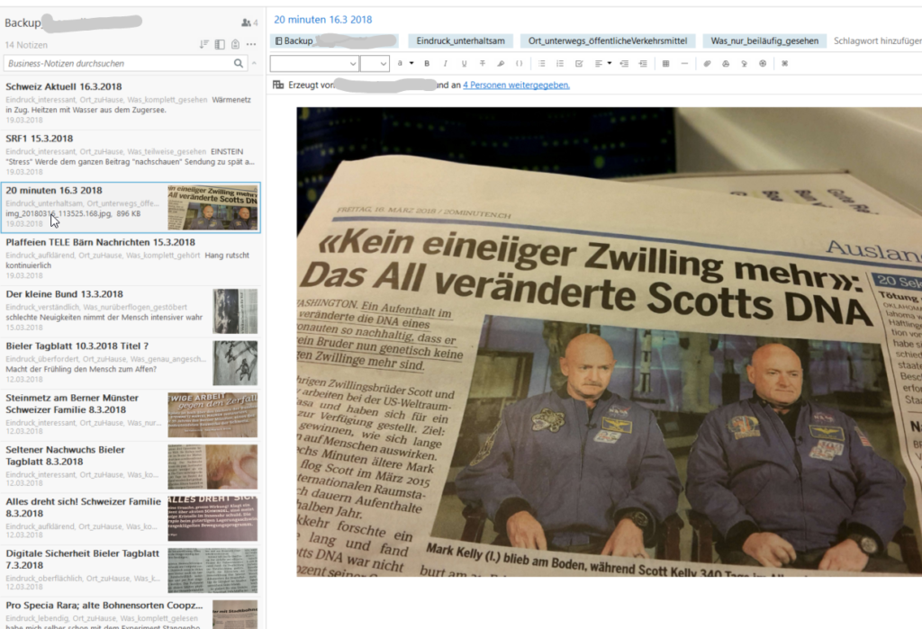Screen dimensions: 922x629
Task: Toggle strikethrough formatting
Action: tap(483, 64)
